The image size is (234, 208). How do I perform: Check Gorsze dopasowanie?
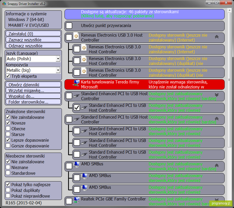coord(8,146)
